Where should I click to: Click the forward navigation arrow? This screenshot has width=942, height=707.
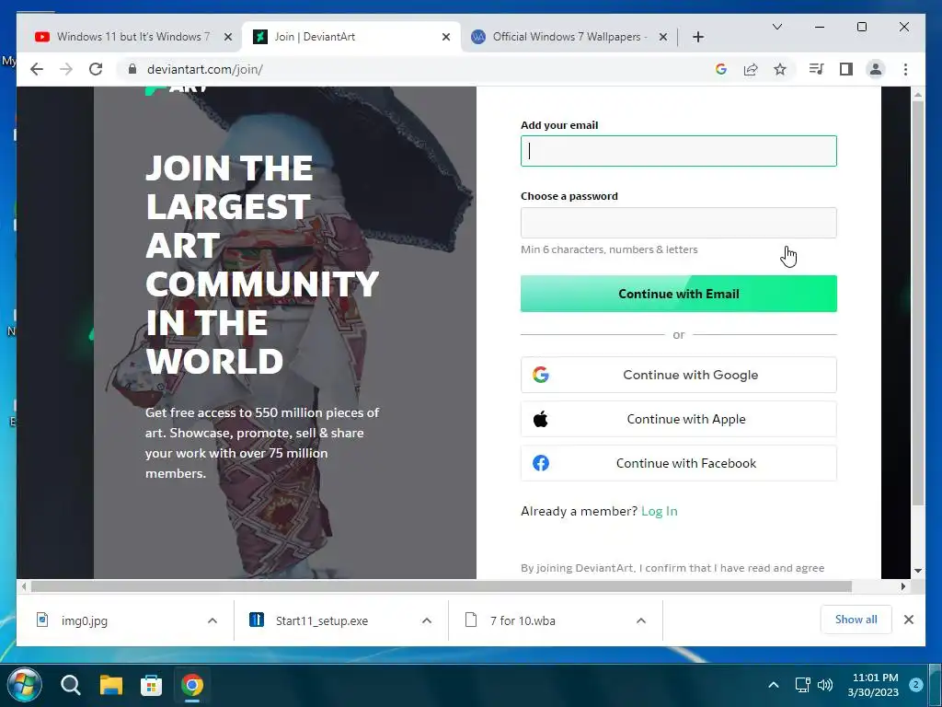coord(66,69)
